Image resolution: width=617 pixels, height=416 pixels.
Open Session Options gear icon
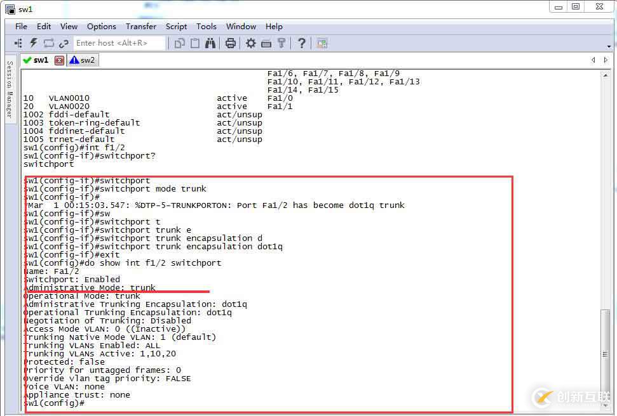[250, 43]
